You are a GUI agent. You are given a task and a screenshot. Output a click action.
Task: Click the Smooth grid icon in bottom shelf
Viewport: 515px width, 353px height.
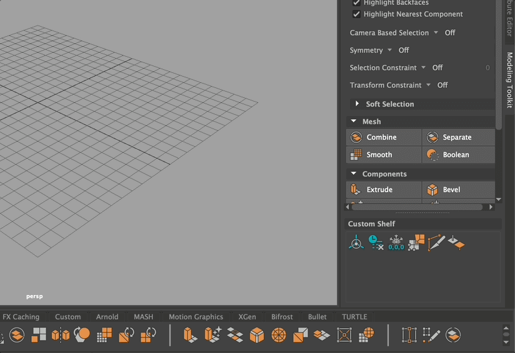tap(104, 335)
